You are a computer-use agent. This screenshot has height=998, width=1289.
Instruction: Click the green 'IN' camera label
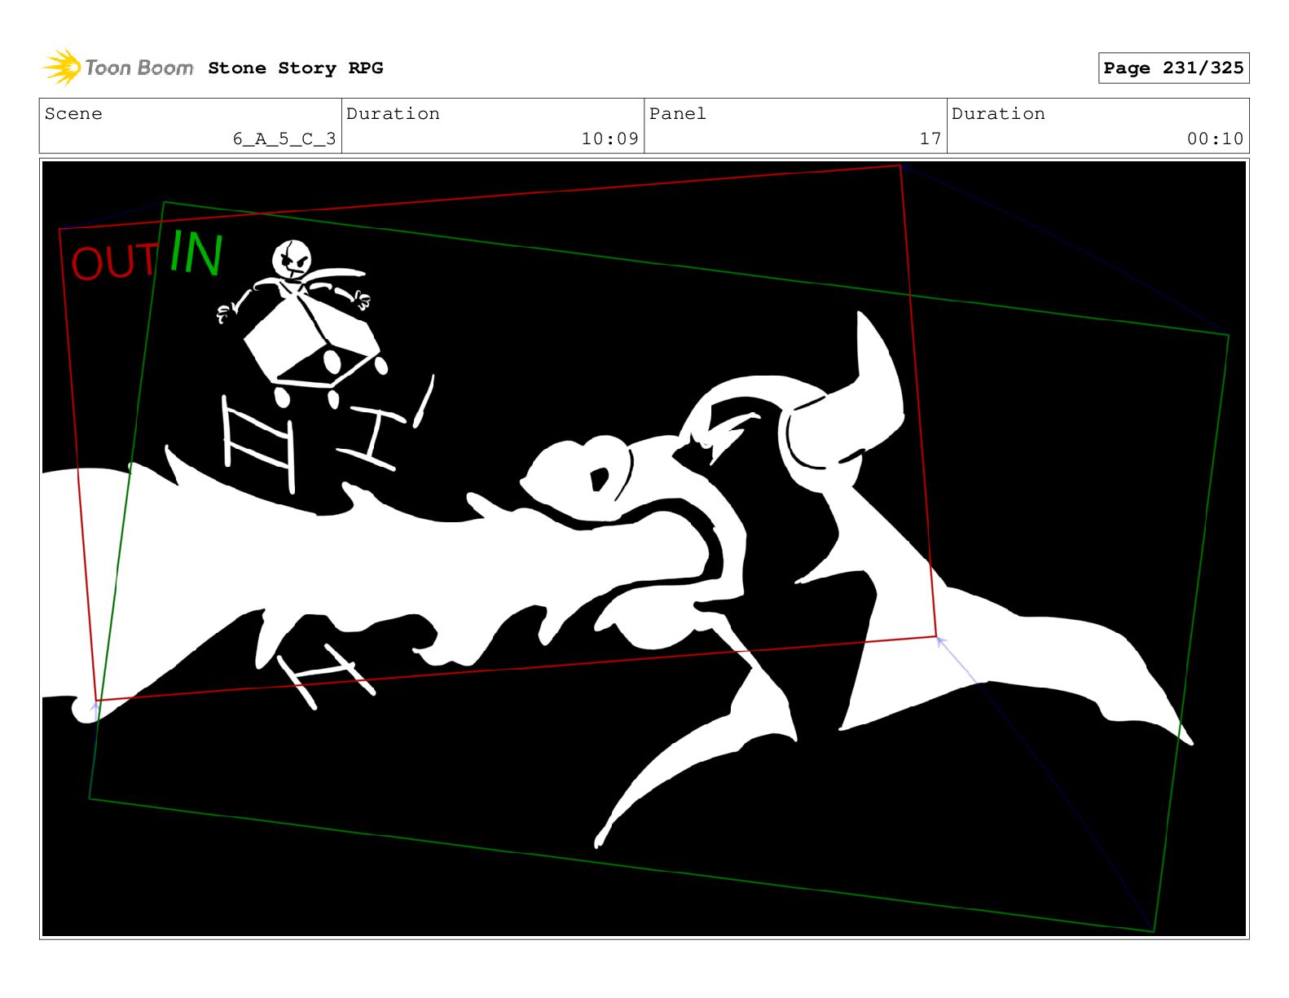196,253
